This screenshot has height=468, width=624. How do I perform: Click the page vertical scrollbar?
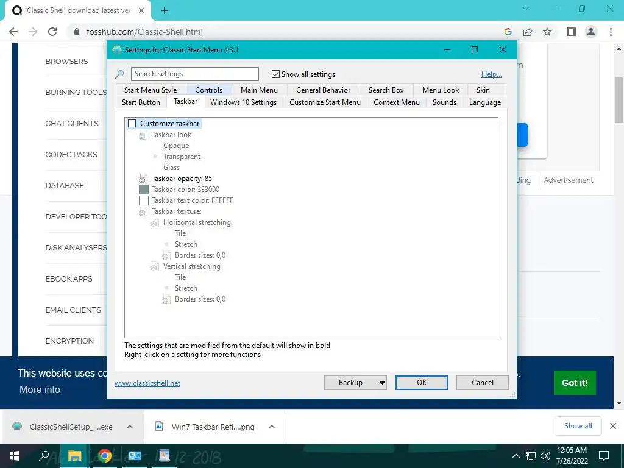pyautogui.click(x=619, y=99)
